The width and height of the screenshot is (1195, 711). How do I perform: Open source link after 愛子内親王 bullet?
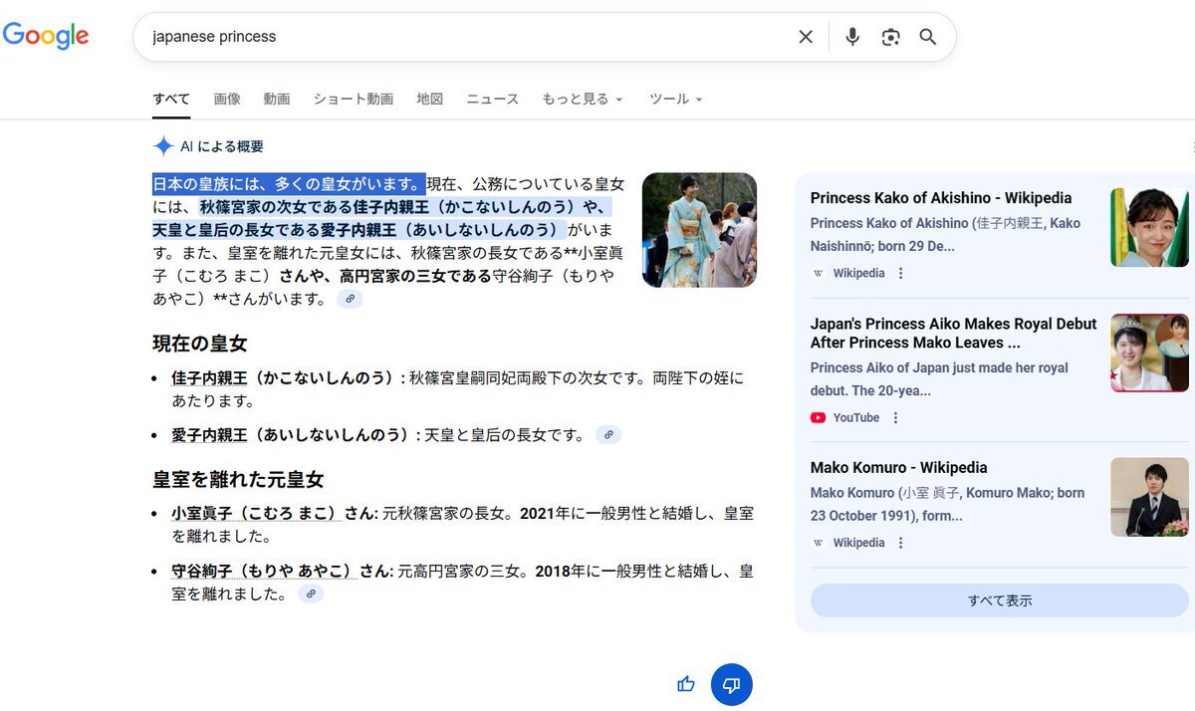[607, 434]
